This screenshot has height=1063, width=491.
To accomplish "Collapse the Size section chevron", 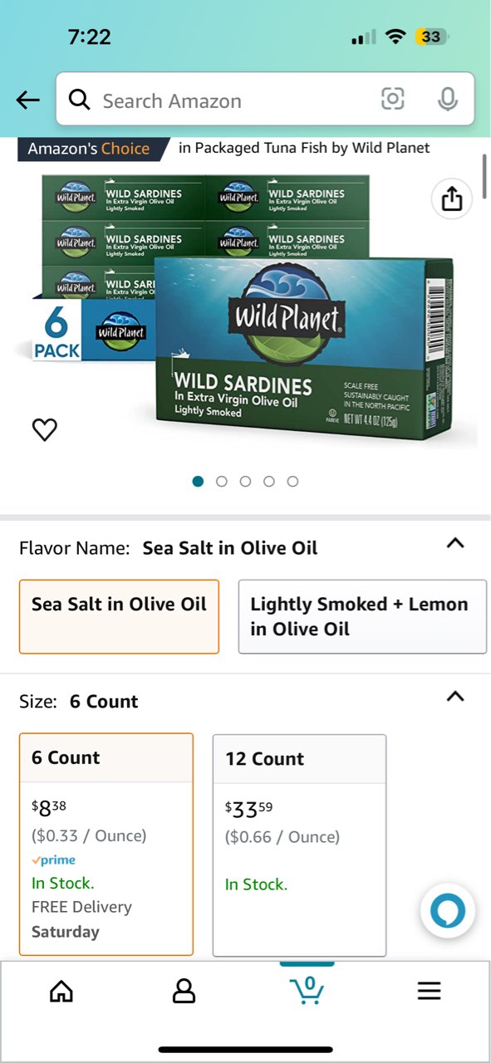I will point(454,697).
